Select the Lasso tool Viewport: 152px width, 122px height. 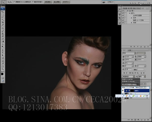3,17
